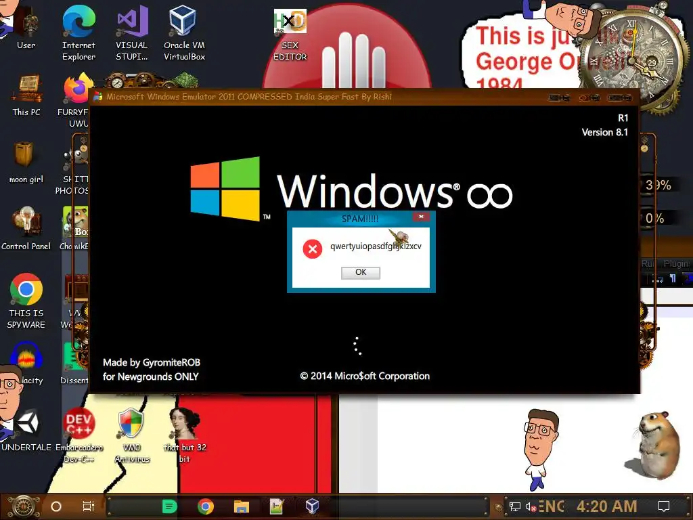The width and height of the screenshot is (693, 520).
Task: Switch to VirtualBox on the taskbar
Action: 312,506
